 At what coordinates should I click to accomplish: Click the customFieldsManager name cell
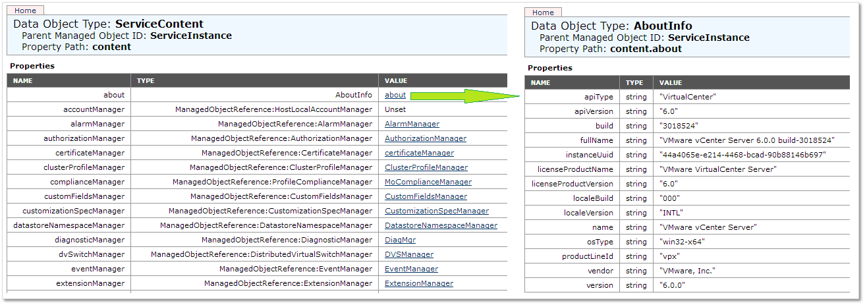point(69,196)
